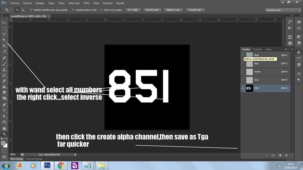
Task: Delete current channel trash icon
Action: coord(287,155)
